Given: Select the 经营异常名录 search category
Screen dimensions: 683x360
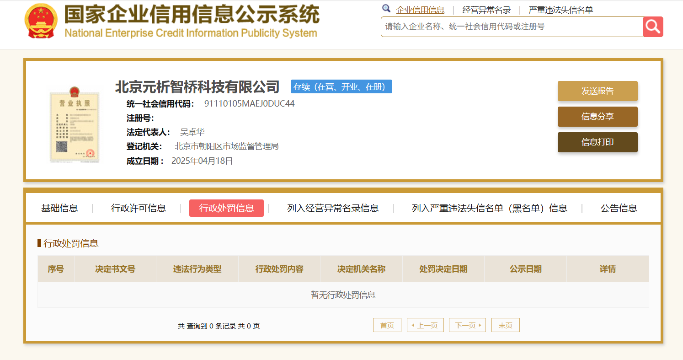Looking at the screenshot, I should click(486, 10).
